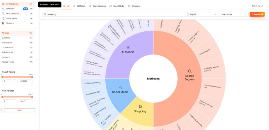Viewport: 269px width, 130px height.
Task: Click the AI Models purple chart segment label
Action: 128,52
